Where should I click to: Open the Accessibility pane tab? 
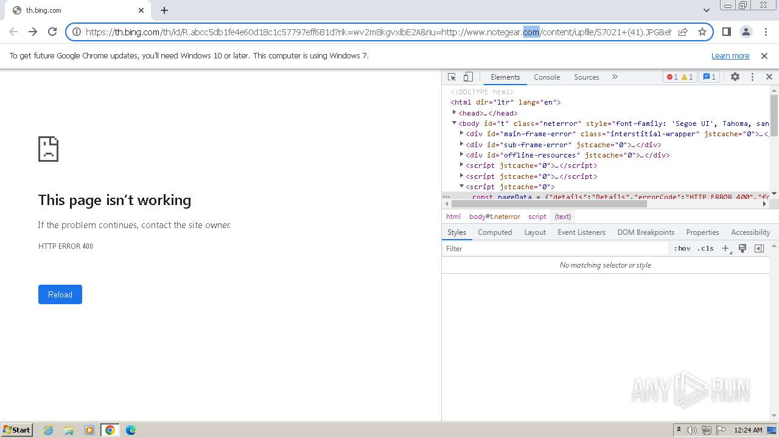[x=750, y=232]
